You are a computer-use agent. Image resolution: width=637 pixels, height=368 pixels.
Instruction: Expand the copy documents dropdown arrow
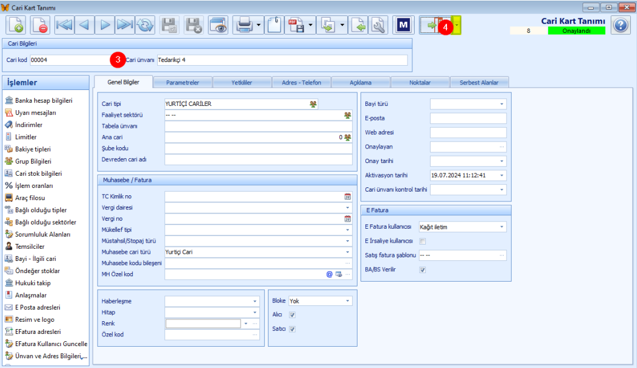[342, 25]
